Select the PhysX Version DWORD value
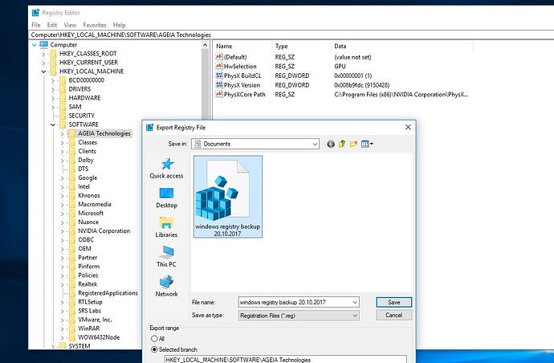This screenshot has width=554, height=363. (x=242, y=85)
